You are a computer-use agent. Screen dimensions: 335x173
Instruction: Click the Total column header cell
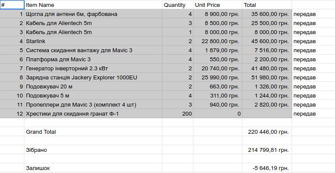266,5
